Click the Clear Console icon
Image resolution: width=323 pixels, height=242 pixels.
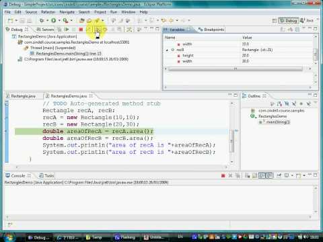(248, 175)
